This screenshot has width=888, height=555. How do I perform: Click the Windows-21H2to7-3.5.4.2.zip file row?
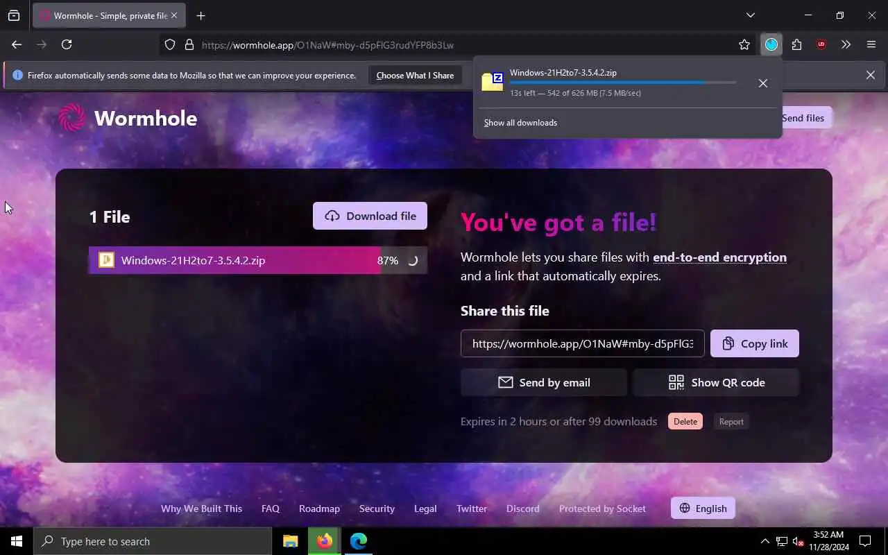258,260
